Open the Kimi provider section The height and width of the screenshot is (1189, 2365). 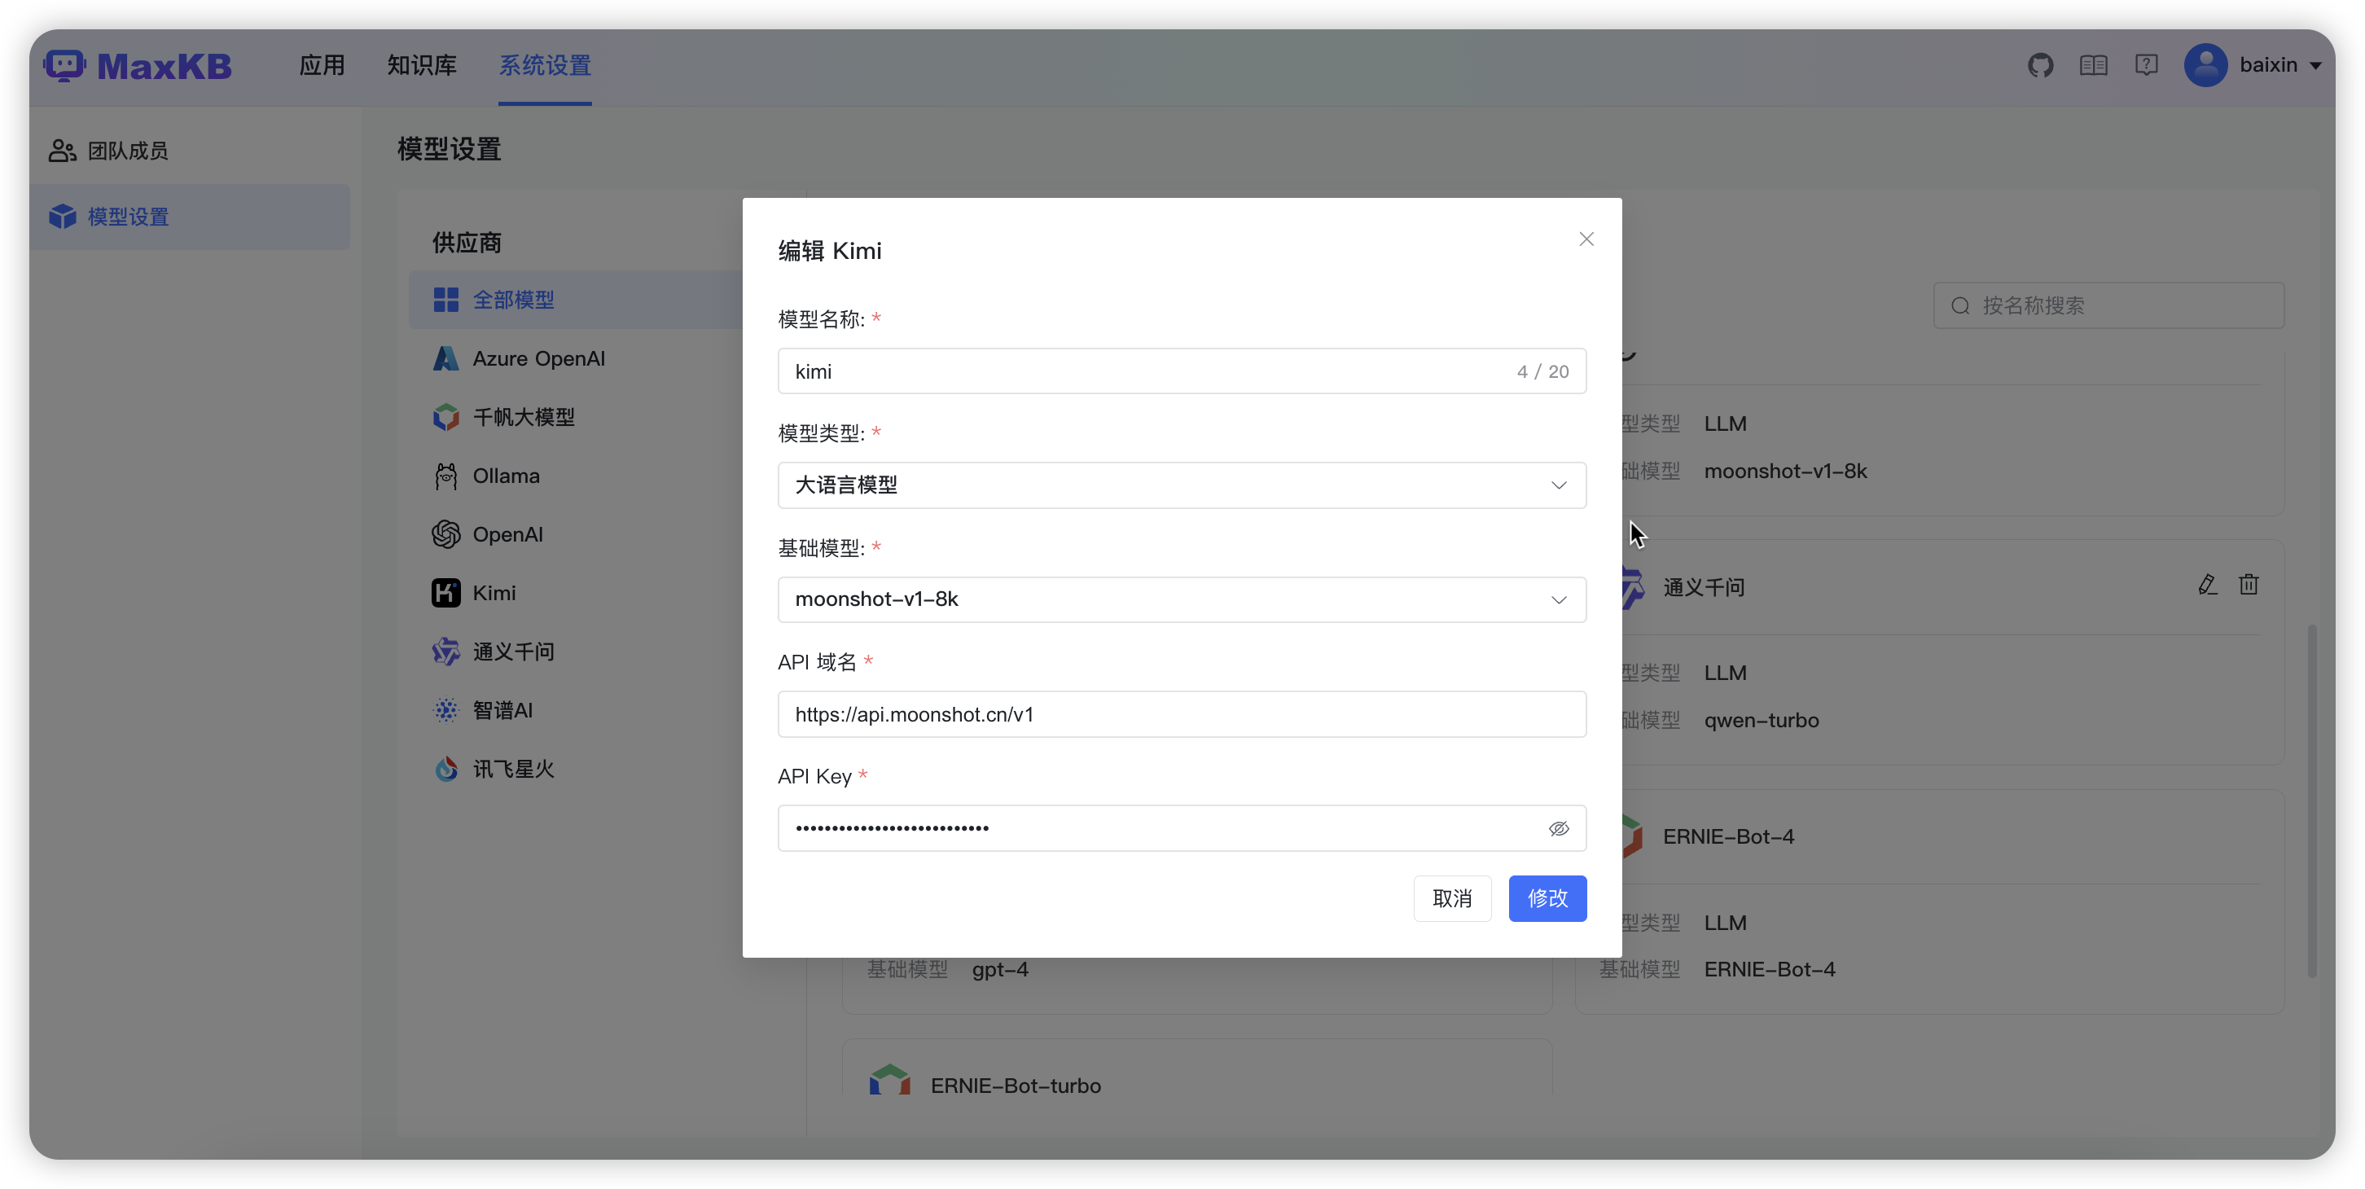[x=493, y=592]
